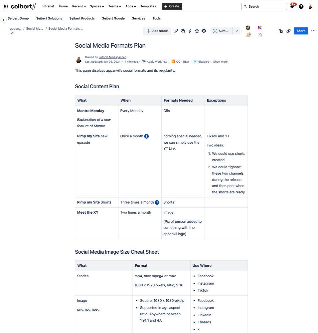This screenshot has width=318, height=333.
Task: Toggle page watching with the eye icon
Action: [x=204, y=31]
